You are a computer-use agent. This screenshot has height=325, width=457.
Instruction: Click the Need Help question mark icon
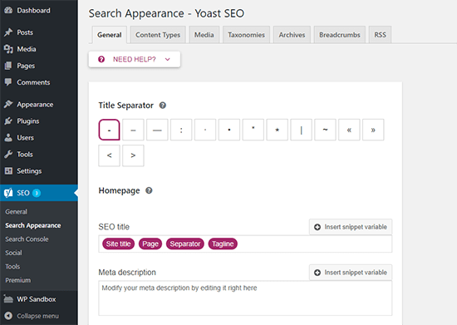click(101, 59)
